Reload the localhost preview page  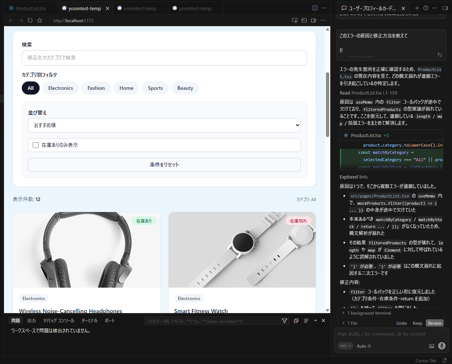30,20
